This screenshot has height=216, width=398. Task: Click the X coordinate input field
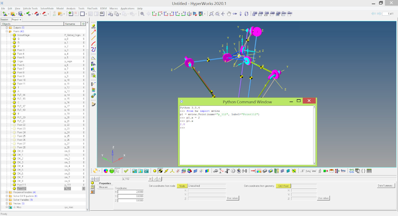click(130, 192)
